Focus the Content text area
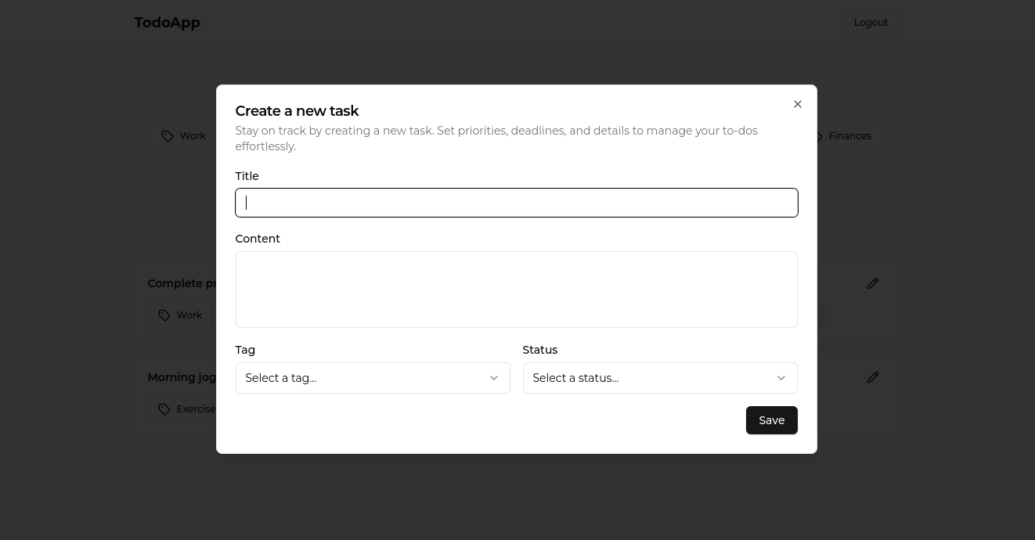The image size is (1035, 540). point(517,290)
